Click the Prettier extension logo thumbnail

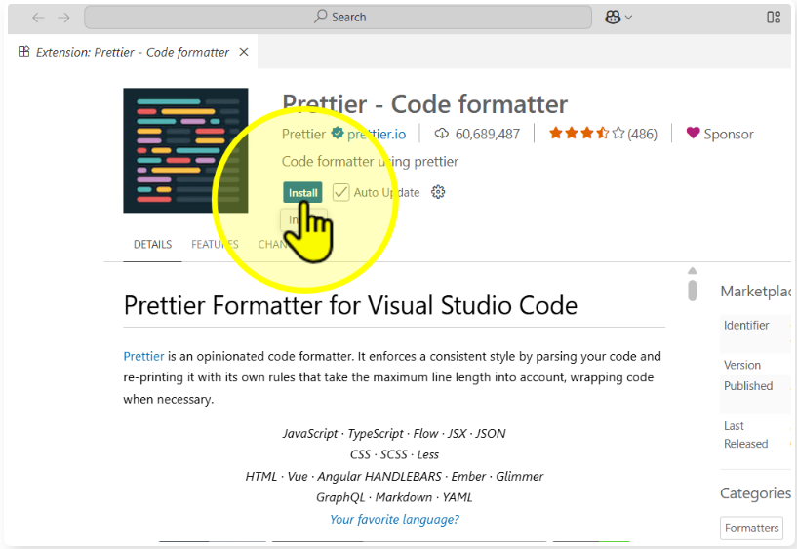(185, 150)
